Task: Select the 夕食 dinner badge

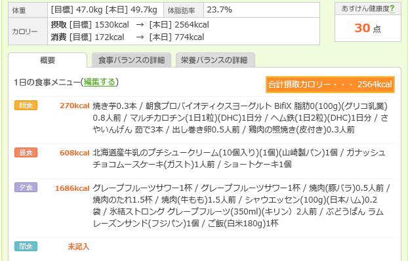Action: point(26,187)
